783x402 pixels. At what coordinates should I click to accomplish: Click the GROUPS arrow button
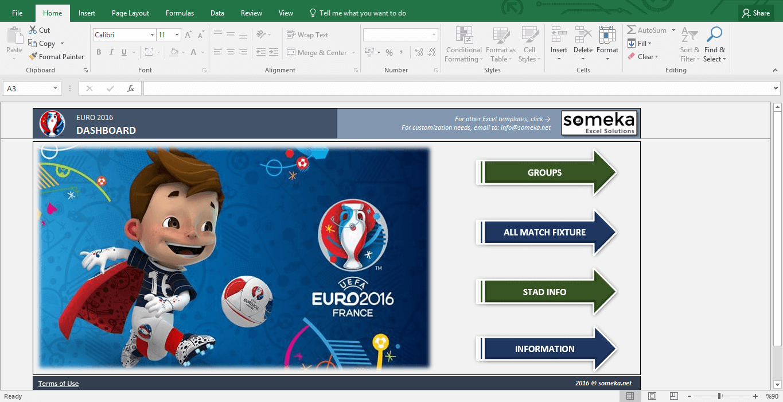pos(546,172)
